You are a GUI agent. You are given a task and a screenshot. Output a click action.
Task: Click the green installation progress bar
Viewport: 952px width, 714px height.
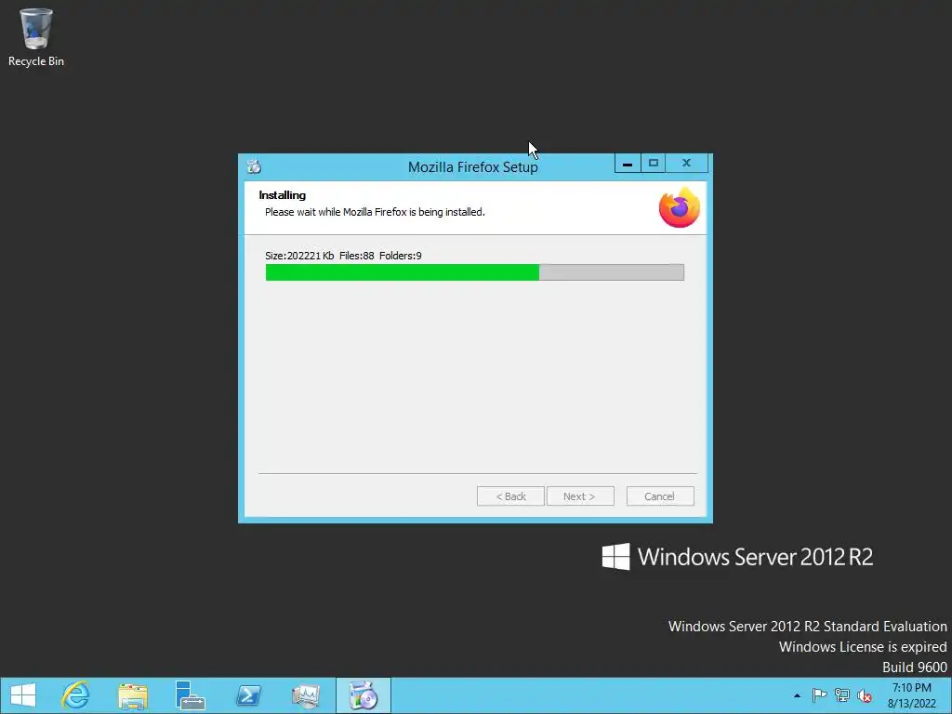(x=475, y=272)
